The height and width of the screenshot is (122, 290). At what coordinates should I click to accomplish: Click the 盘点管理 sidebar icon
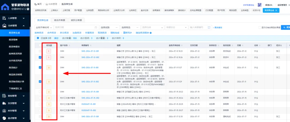click(x=4, y=118)
